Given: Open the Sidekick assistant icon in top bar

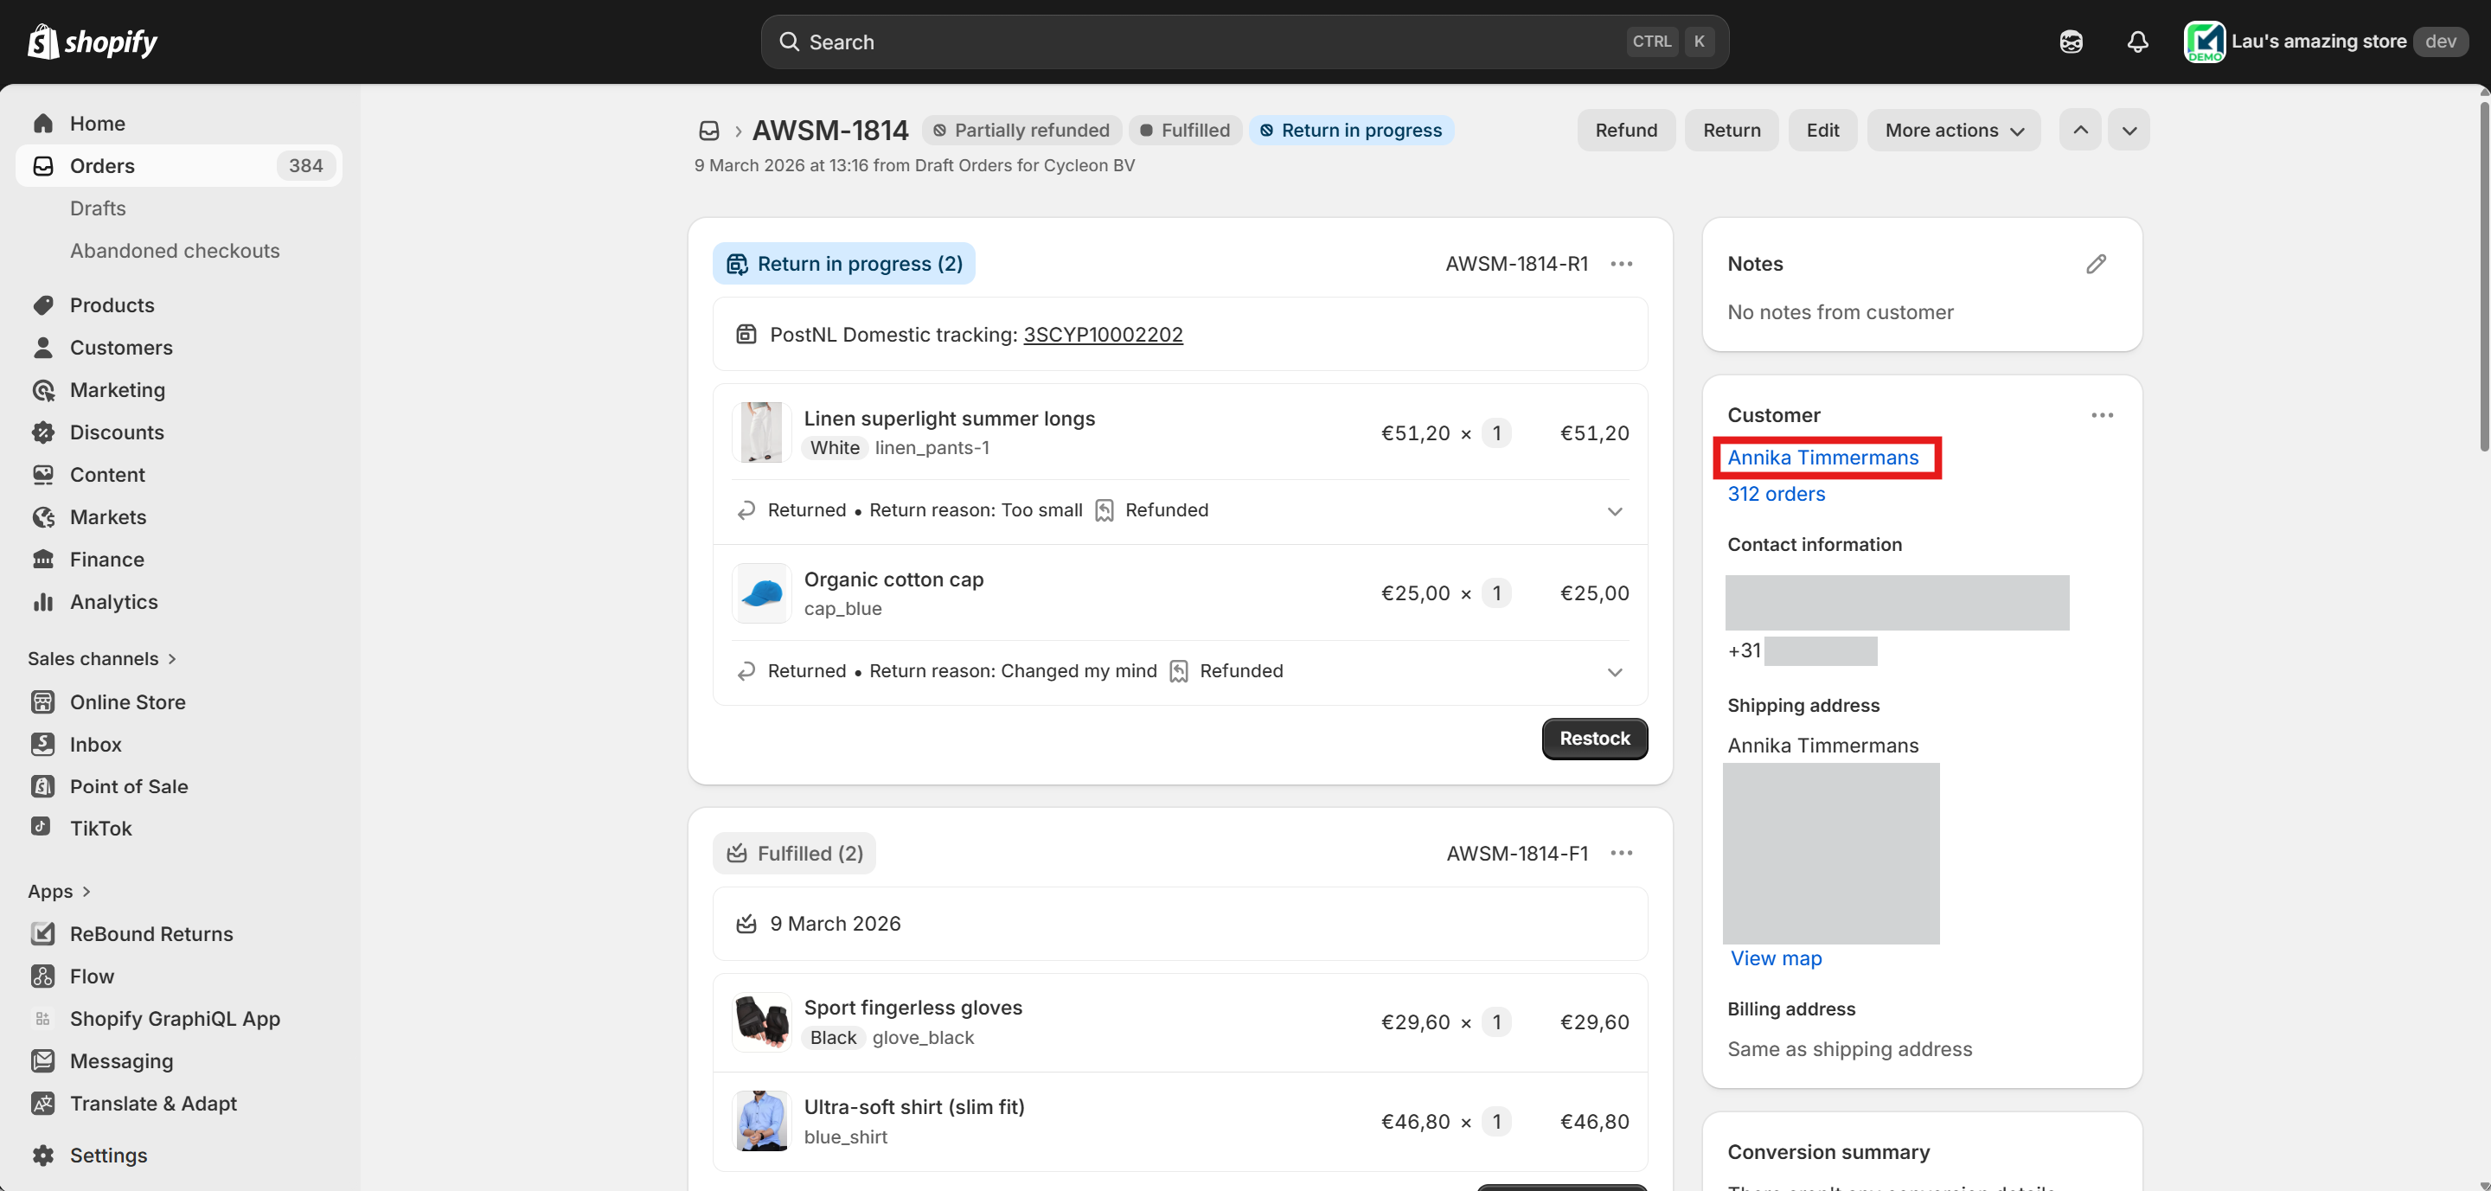Looking at the screenshot, I should pos(2071,42).
